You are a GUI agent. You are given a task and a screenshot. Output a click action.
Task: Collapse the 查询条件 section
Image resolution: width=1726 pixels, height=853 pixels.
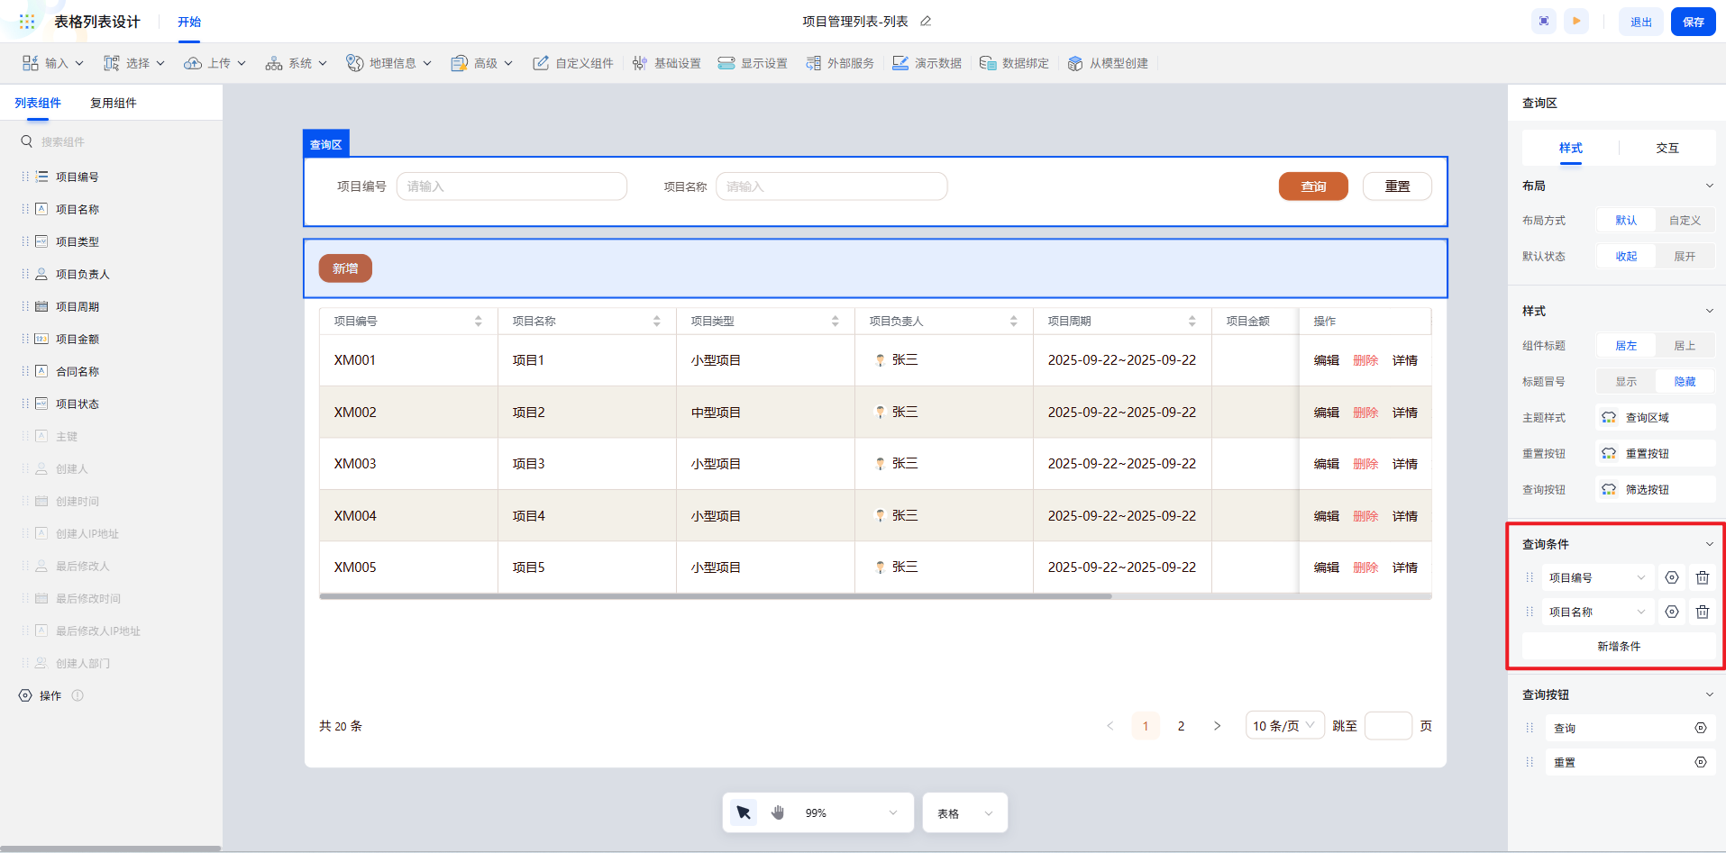(x=1710, y=544)
